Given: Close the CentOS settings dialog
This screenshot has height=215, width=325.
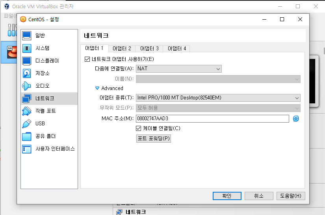Looking at the screenshot, I should point(300,19).
